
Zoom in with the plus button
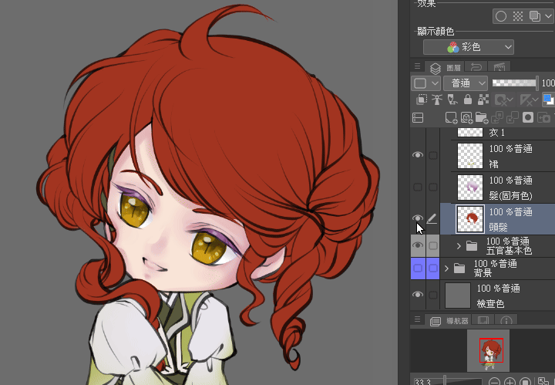[510, 382]
